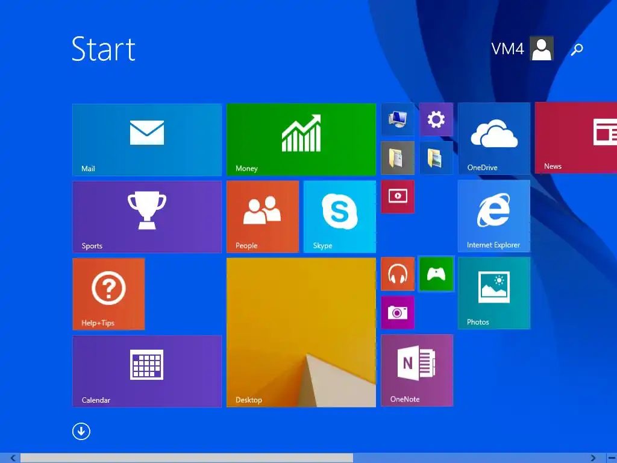
Task: Open the Help+Tips tile
Action: pyautogui.click(x=108, y=294)
